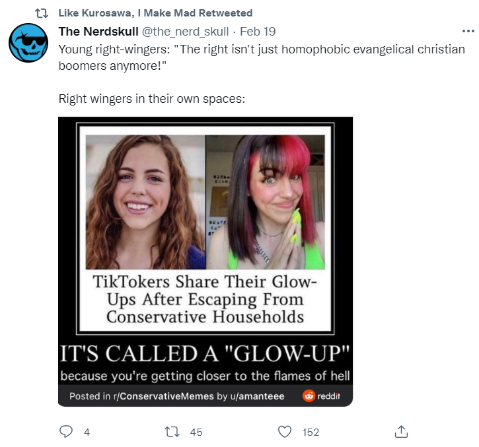
Task: Click the blue skull profile avatar
Action: [x=28, y=43]
